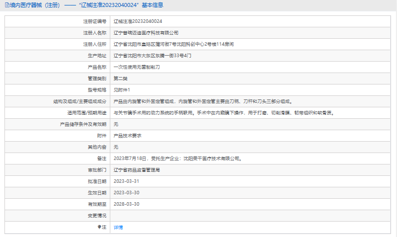Screen dimensions: 397x237
Task: Click the 产品储存条件及有效期 label
Action: pos(83,124)
